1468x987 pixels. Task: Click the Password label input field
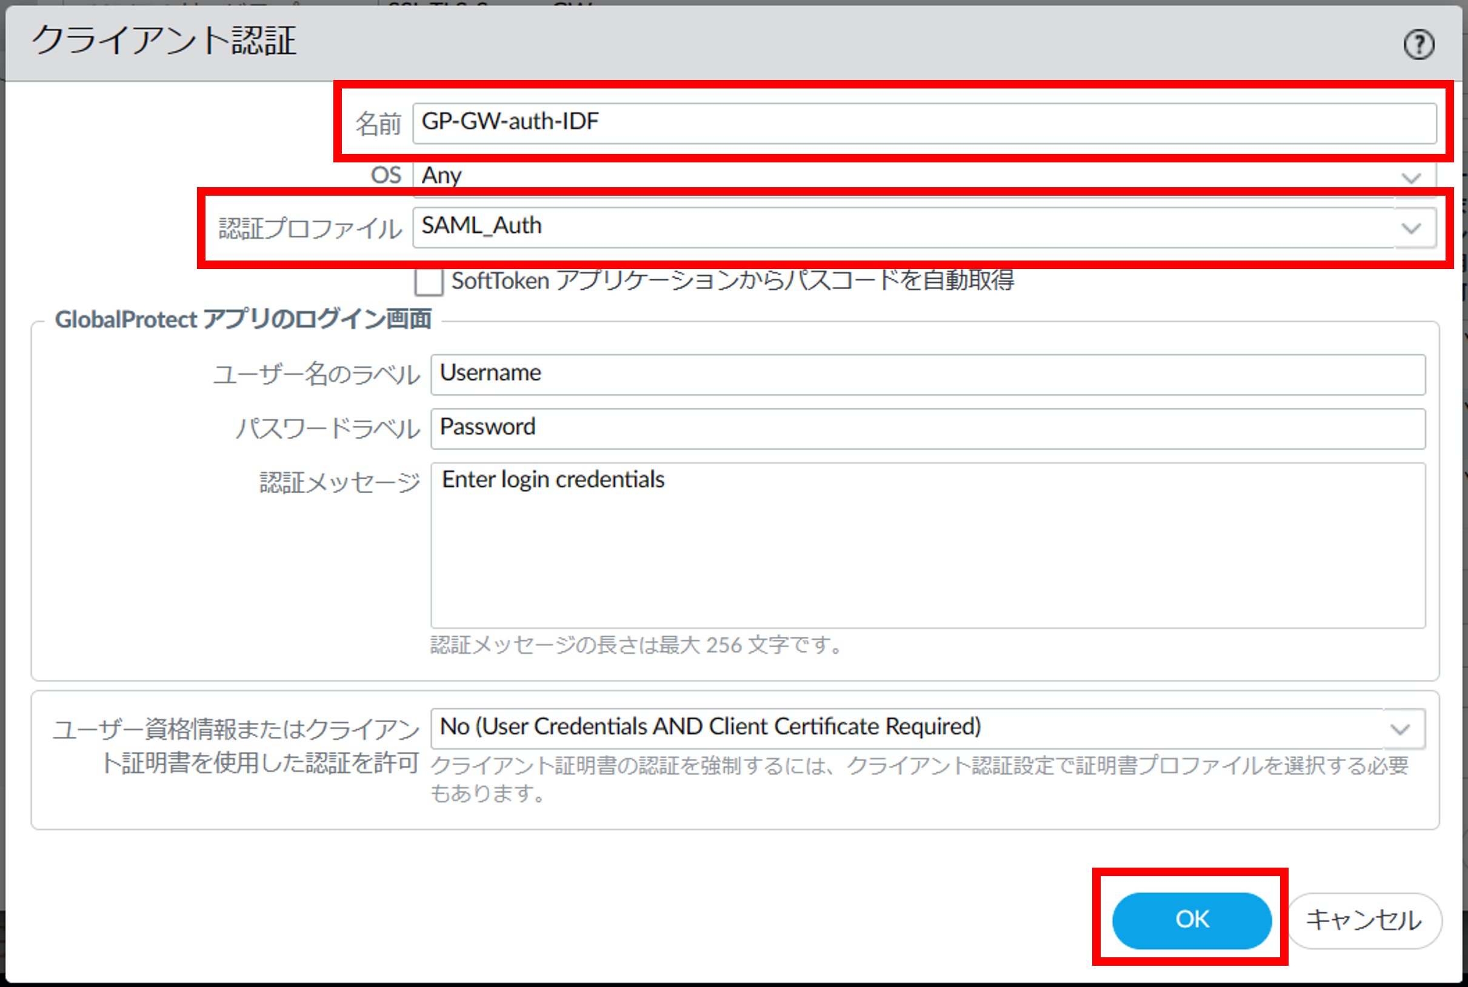pyautogui.click(x=927, y=428)
